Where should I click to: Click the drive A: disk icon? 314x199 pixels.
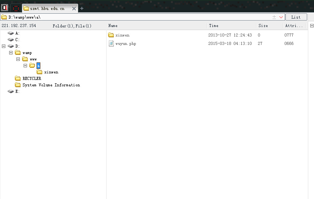coord(11,33)
